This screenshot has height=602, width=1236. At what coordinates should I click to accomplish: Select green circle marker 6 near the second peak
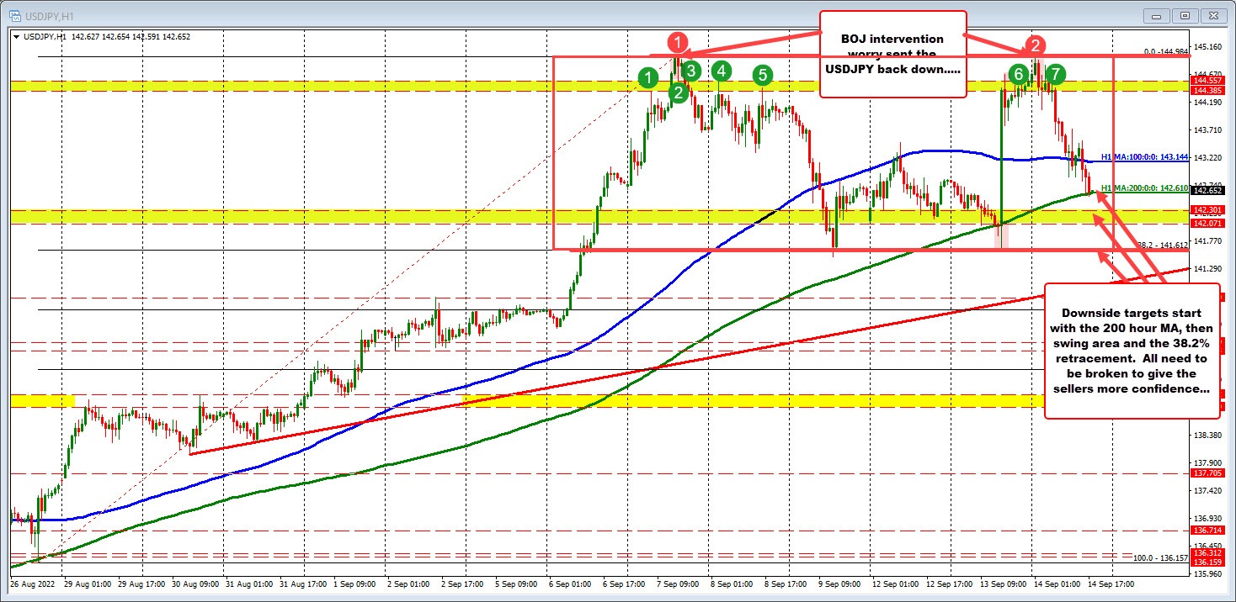pos(1019,74)
